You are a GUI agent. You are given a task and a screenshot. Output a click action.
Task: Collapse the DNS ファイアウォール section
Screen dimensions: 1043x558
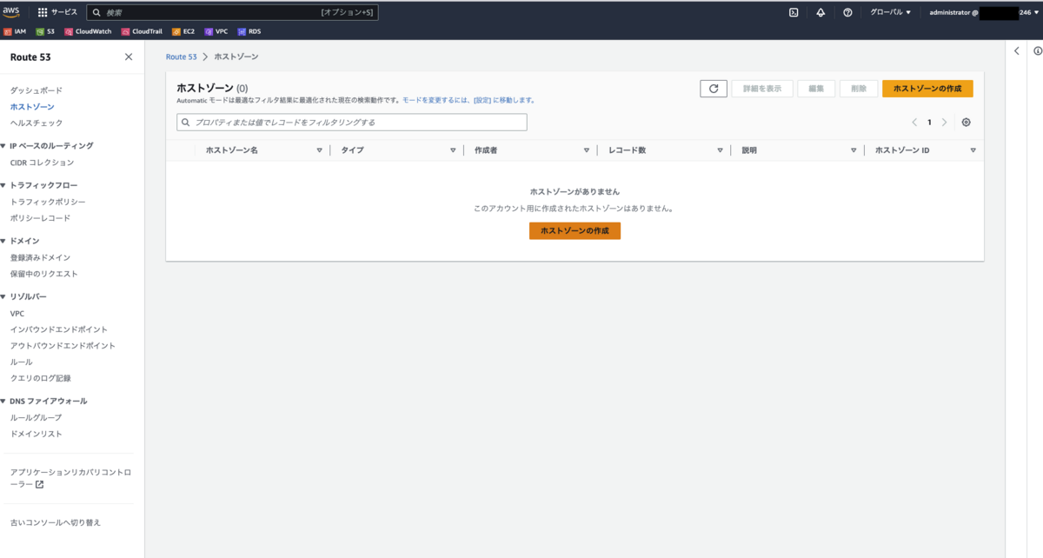pyautogui.click(x=3, y=402)
